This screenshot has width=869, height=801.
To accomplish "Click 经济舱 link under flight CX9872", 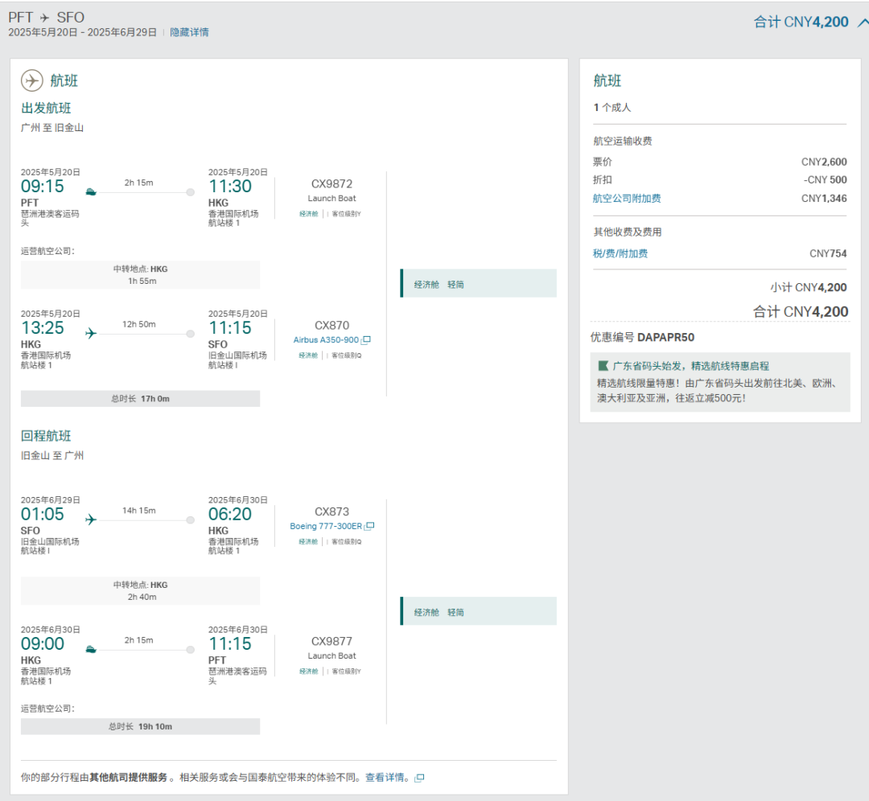I will [x=308, y=214].
